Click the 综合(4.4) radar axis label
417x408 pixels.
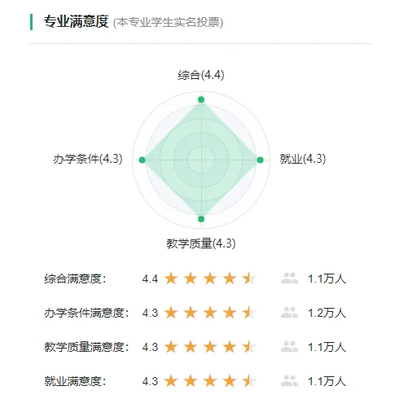coord(201,75)
